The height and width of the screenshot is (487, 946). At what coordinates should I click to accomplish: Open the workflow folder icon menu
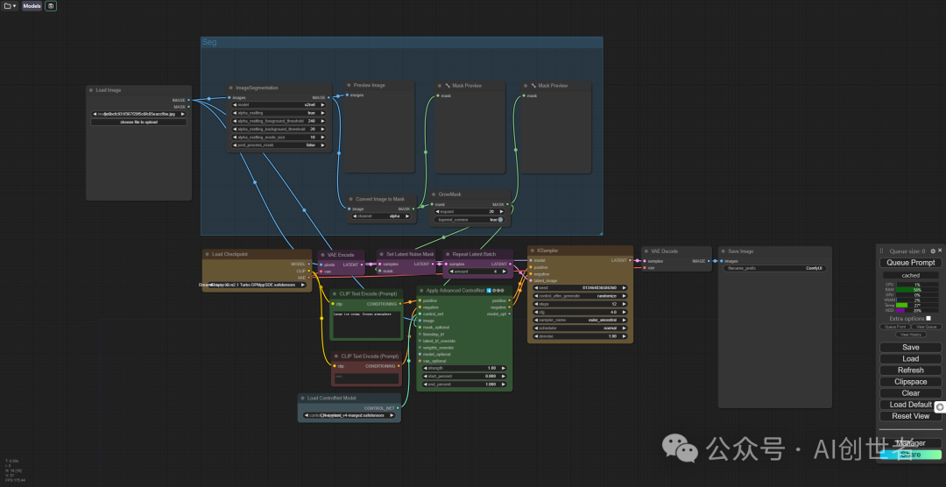tap(10, 6)
